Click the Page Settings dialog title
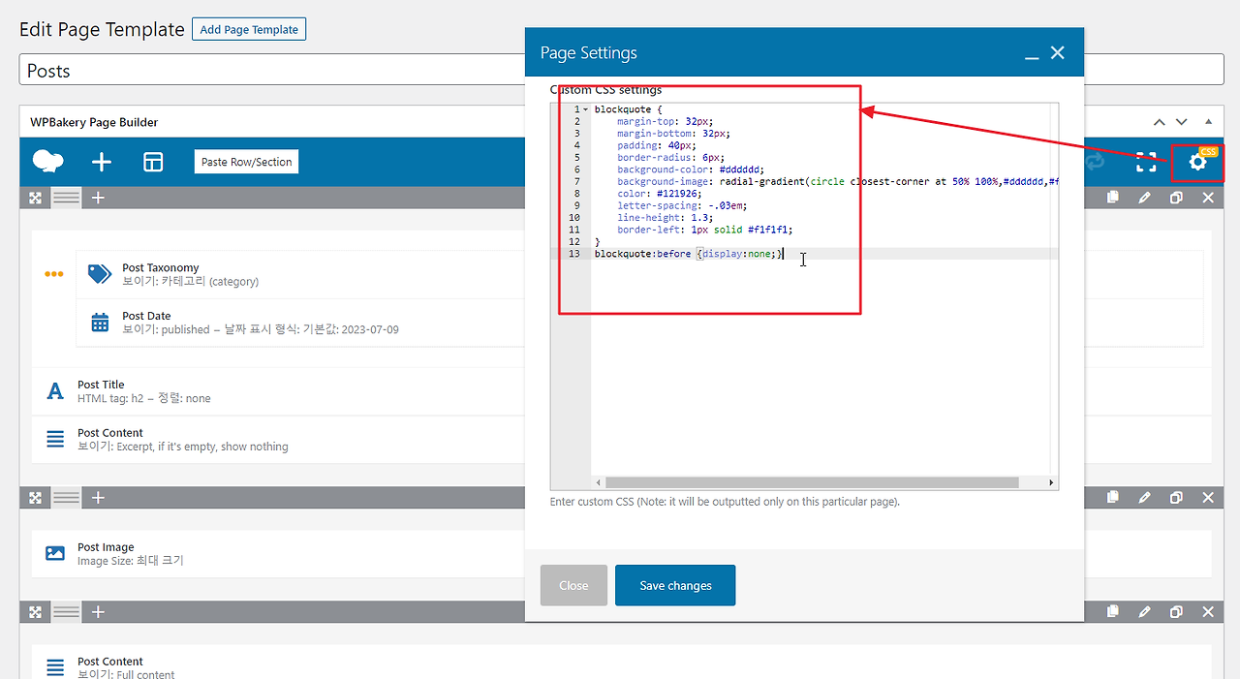Screen dimensions: 1240x679 tap(589, 52)
